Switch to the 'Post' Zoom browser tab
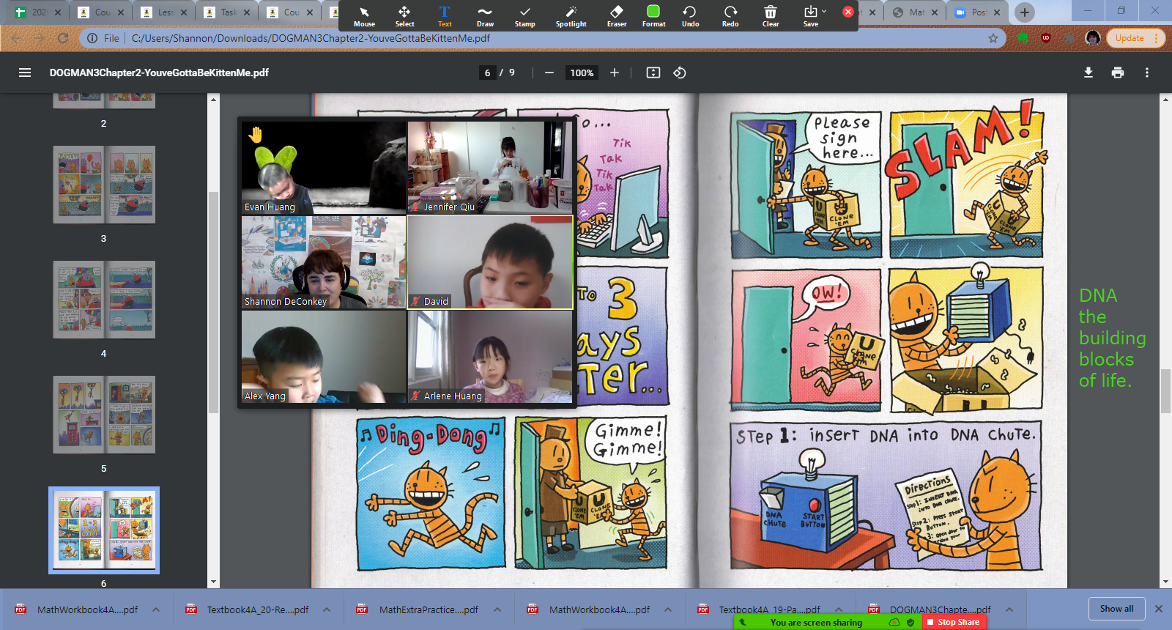Image resolution: width=1172 pixels, height=630 pixels. point(976,12)
